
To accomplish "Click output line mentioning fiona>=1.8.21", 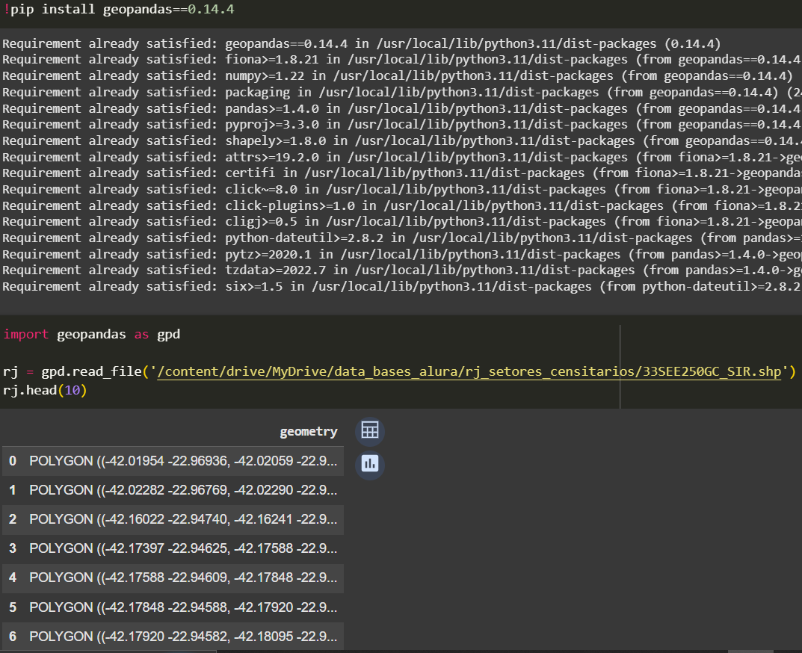I will click(401, 60).
